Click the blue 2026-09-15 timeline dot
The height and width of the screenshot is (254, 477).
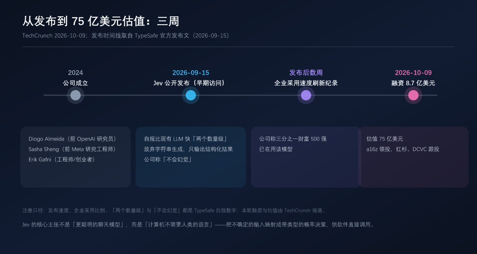(x=191, y=95)
